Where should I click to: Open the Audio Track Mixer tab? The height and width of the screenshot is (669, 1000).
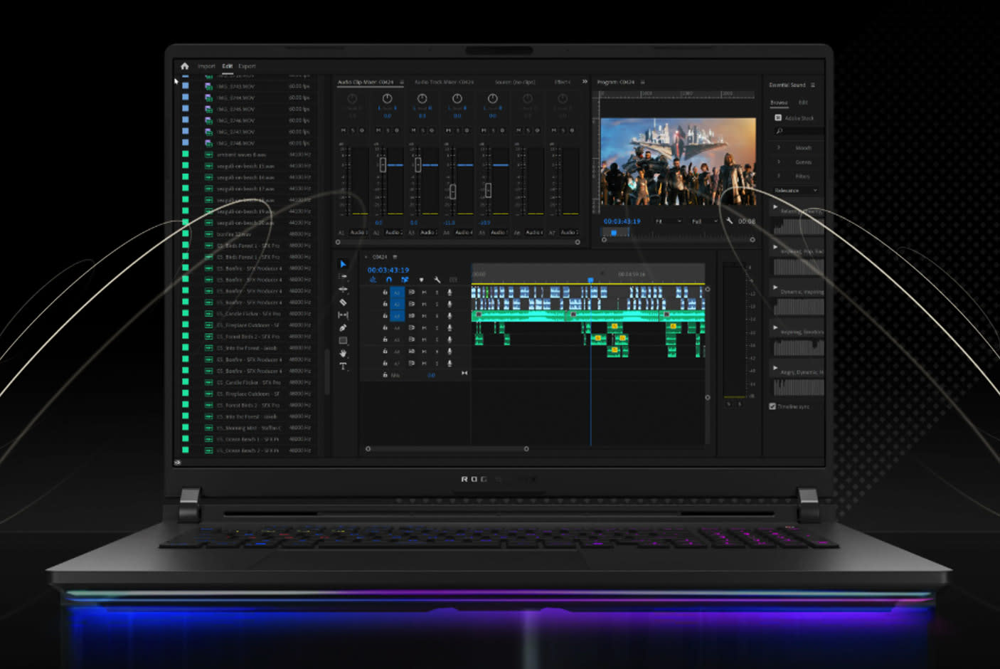(x=444, y=82)
